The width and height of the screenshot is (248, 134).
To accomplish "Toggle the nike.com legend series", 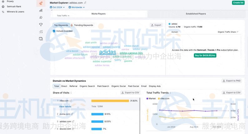I will coord(164,98).
